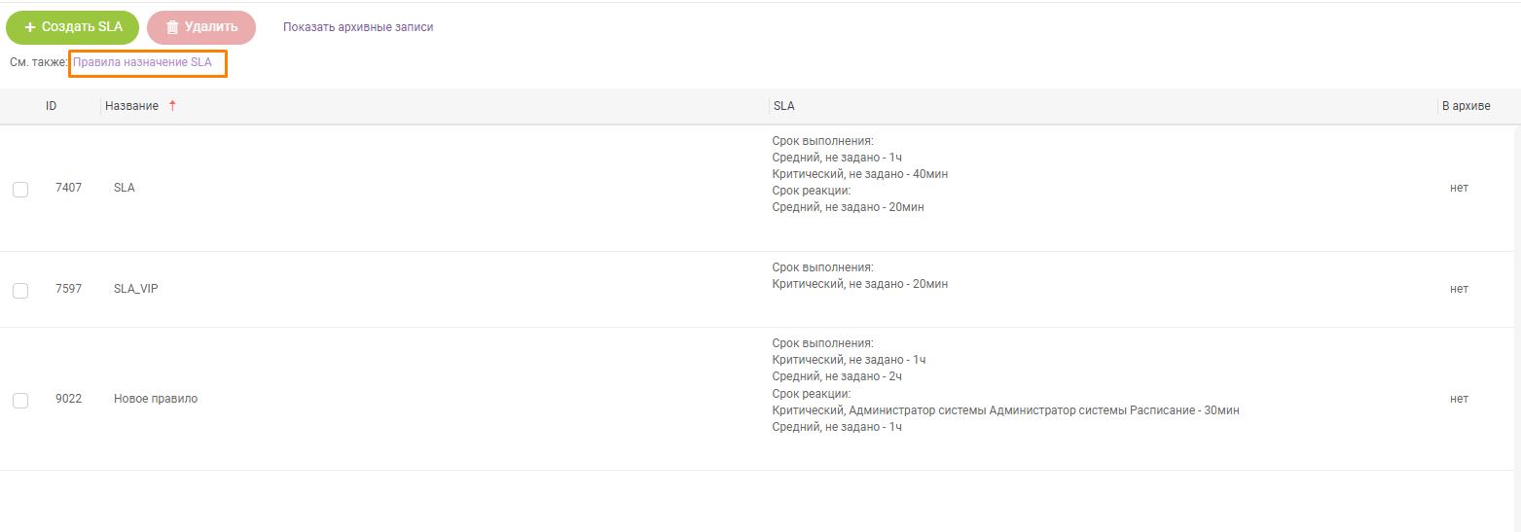The image size is (1521, 532).
Task: Click the В архиве column header
Action: (1466, 106)
